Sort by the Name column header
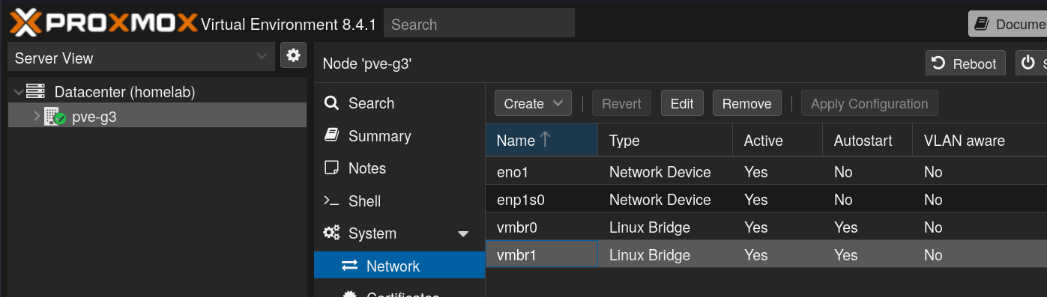 click(x=541, y=140)
